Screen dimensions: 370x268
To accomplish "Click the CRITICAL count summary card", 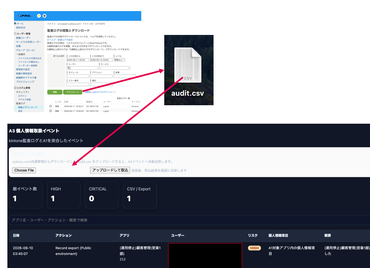I will [x=102, y=195].
